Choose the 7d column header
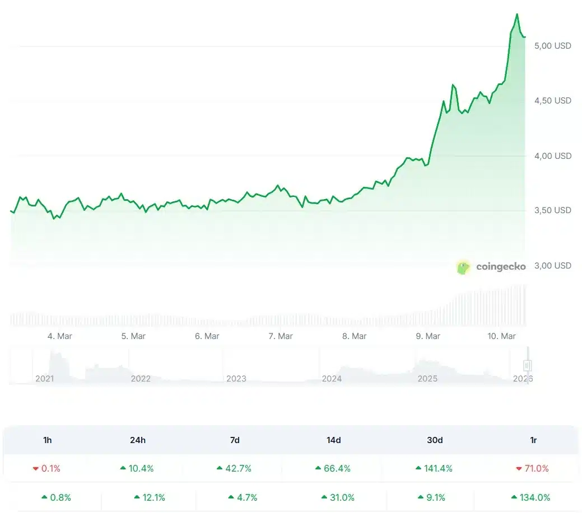The image size is (582, 513). [235, 440]
